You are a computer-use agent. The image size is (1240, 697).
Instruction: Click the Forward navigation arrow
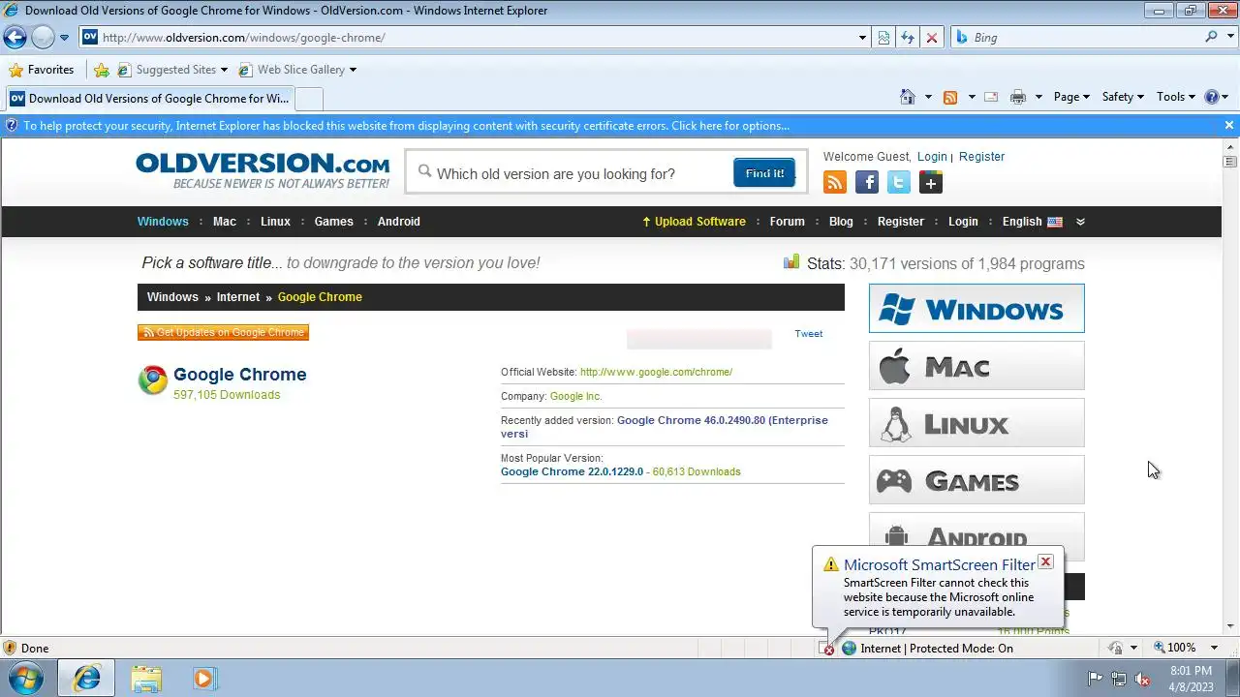pos(43,38)
